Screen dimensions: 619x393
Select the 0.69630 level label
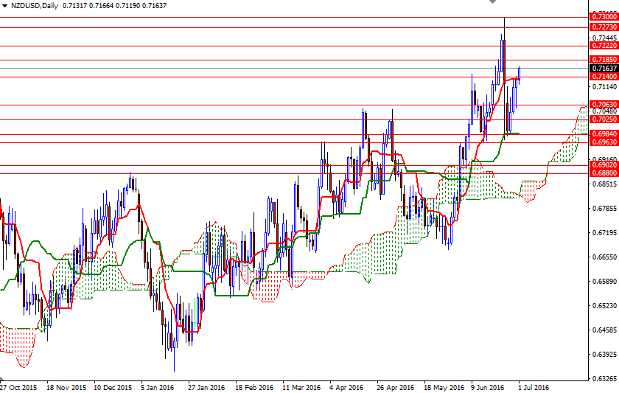(x=604, y=142)
